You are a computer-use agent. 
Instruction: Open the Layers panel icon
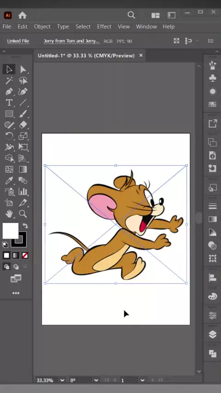click(212, 334)
